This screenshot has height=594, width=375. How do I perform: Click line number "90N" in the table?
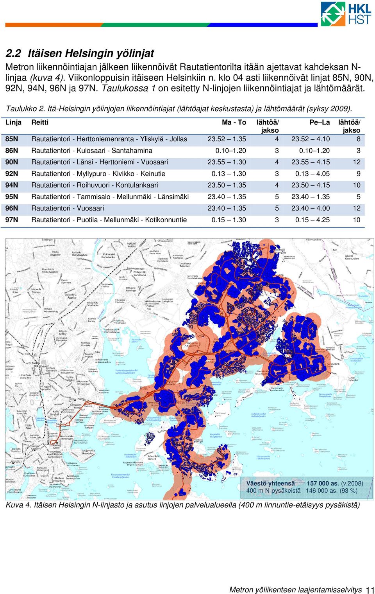coord(12,162)
